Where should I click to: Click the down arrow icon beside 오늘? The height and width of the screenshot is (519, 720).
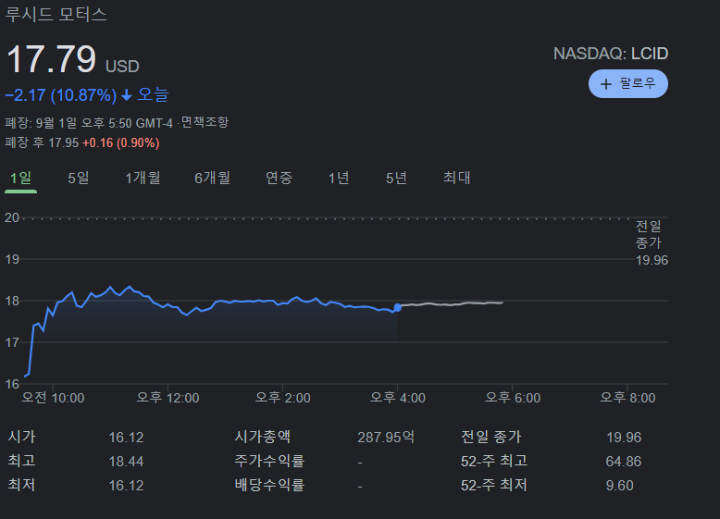coord(127,95)
